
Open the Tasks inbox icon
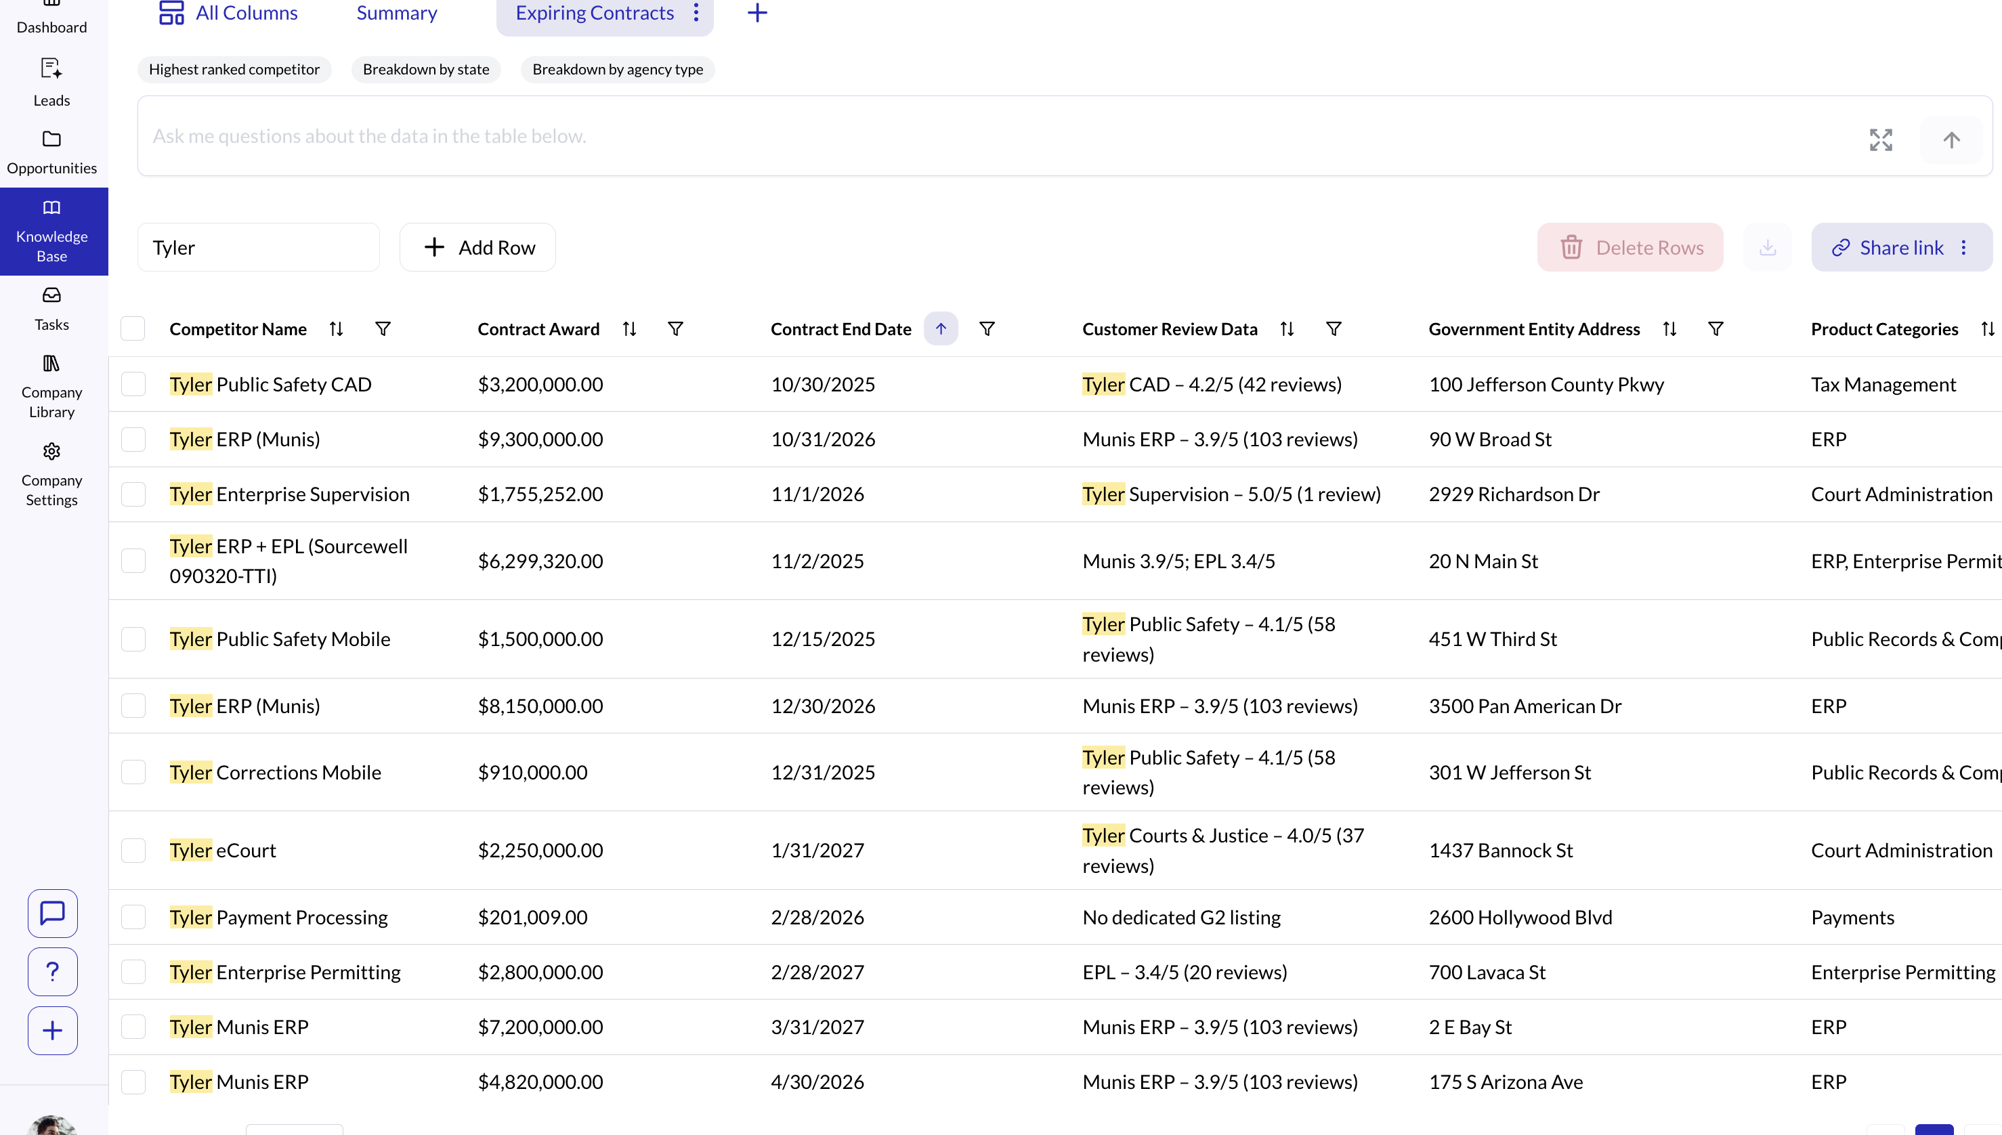point(51,295)
